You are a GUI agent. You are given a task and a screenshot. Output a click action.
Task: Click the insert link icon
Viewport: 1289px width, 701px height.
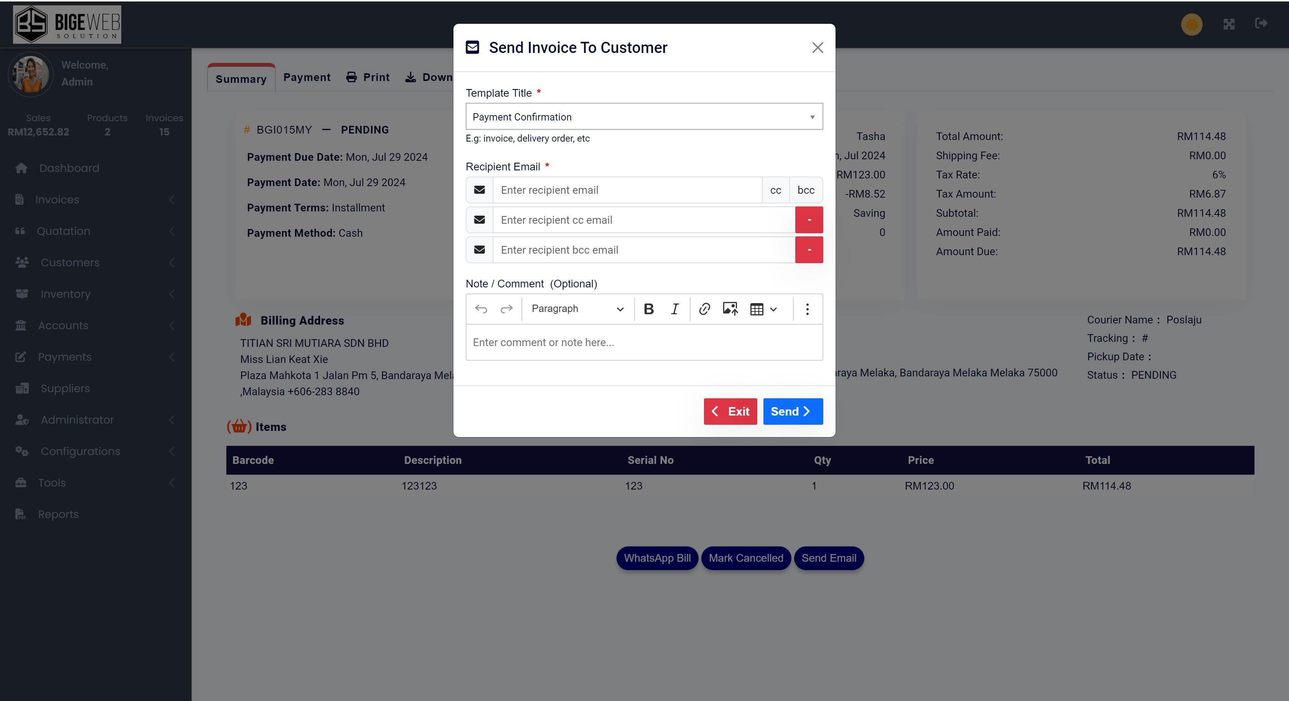click(x=704, y=309)
